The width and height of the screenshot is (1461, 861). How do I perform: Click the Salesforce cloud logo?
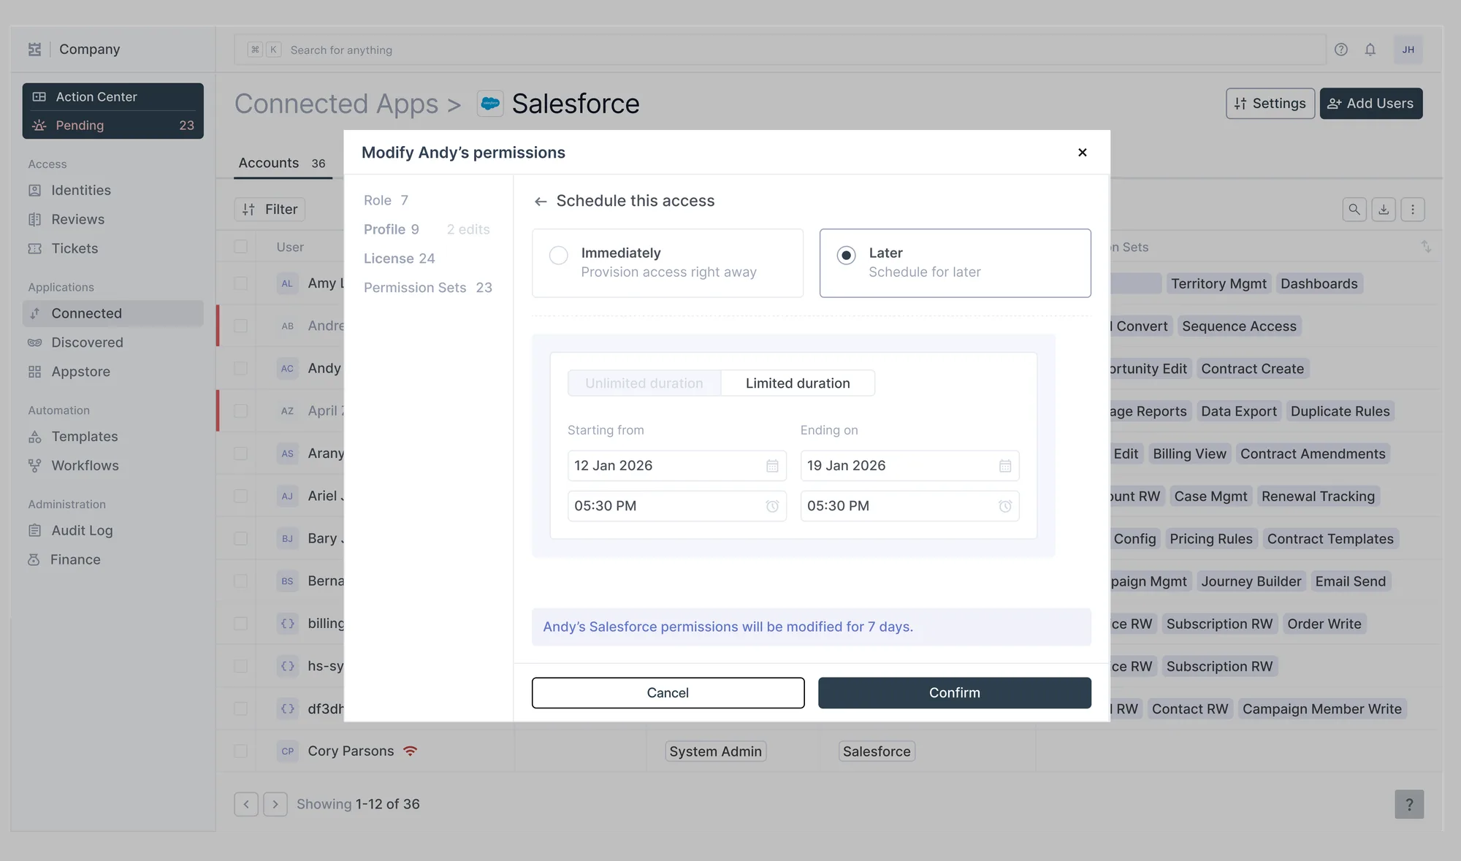click(490, 104)
